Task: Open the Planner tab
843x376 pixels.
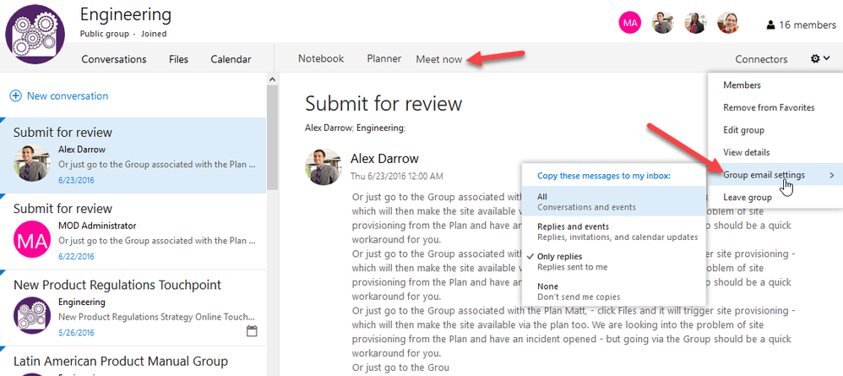Action: (383, 58)
